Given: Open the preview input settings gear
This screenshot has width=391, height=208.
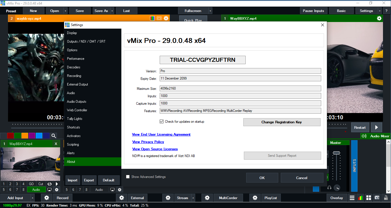Looking at the screenshot, I should (166, 18).
